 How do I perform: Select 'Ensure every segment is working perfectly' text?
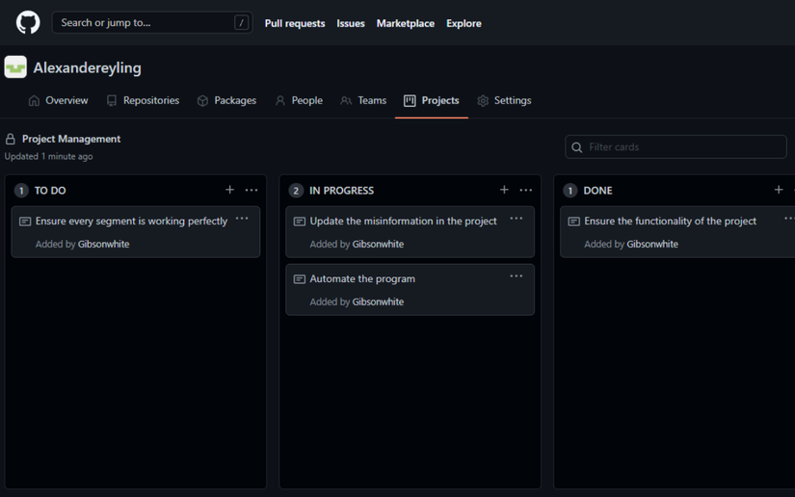(131, 222)
